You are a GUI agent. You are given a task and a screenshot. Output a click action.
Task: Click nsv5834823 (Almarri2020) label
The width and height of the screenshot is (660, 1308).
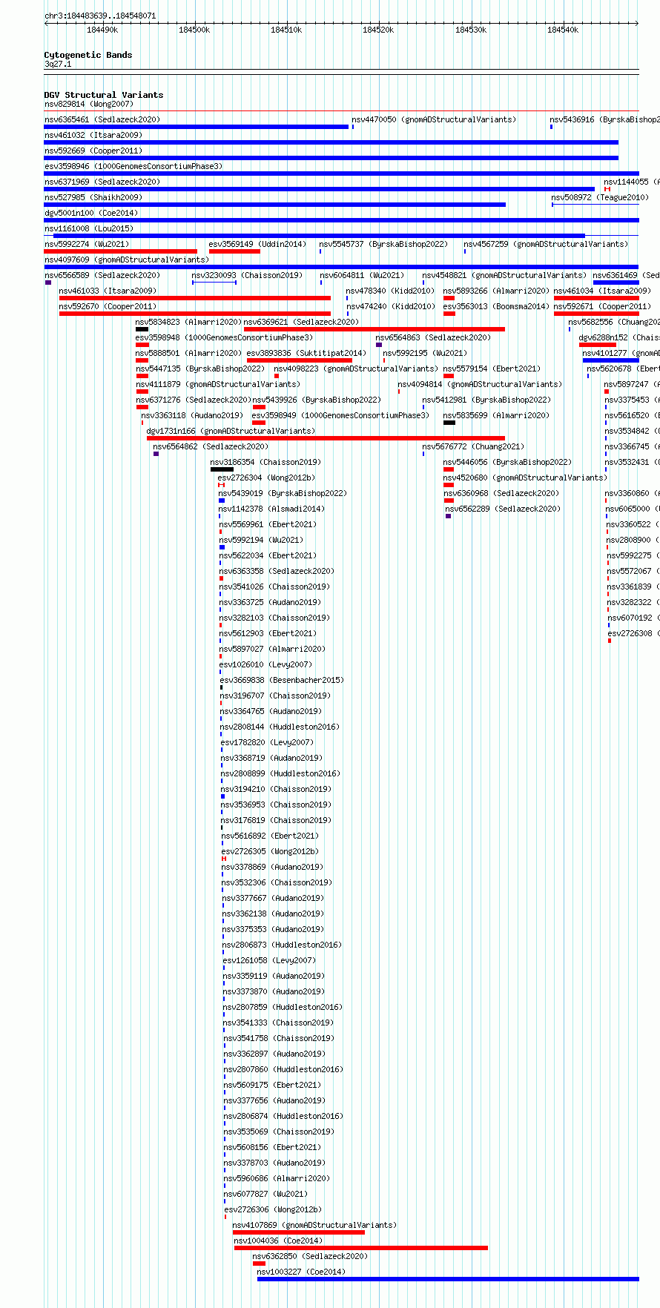click(x=189, y=322)
